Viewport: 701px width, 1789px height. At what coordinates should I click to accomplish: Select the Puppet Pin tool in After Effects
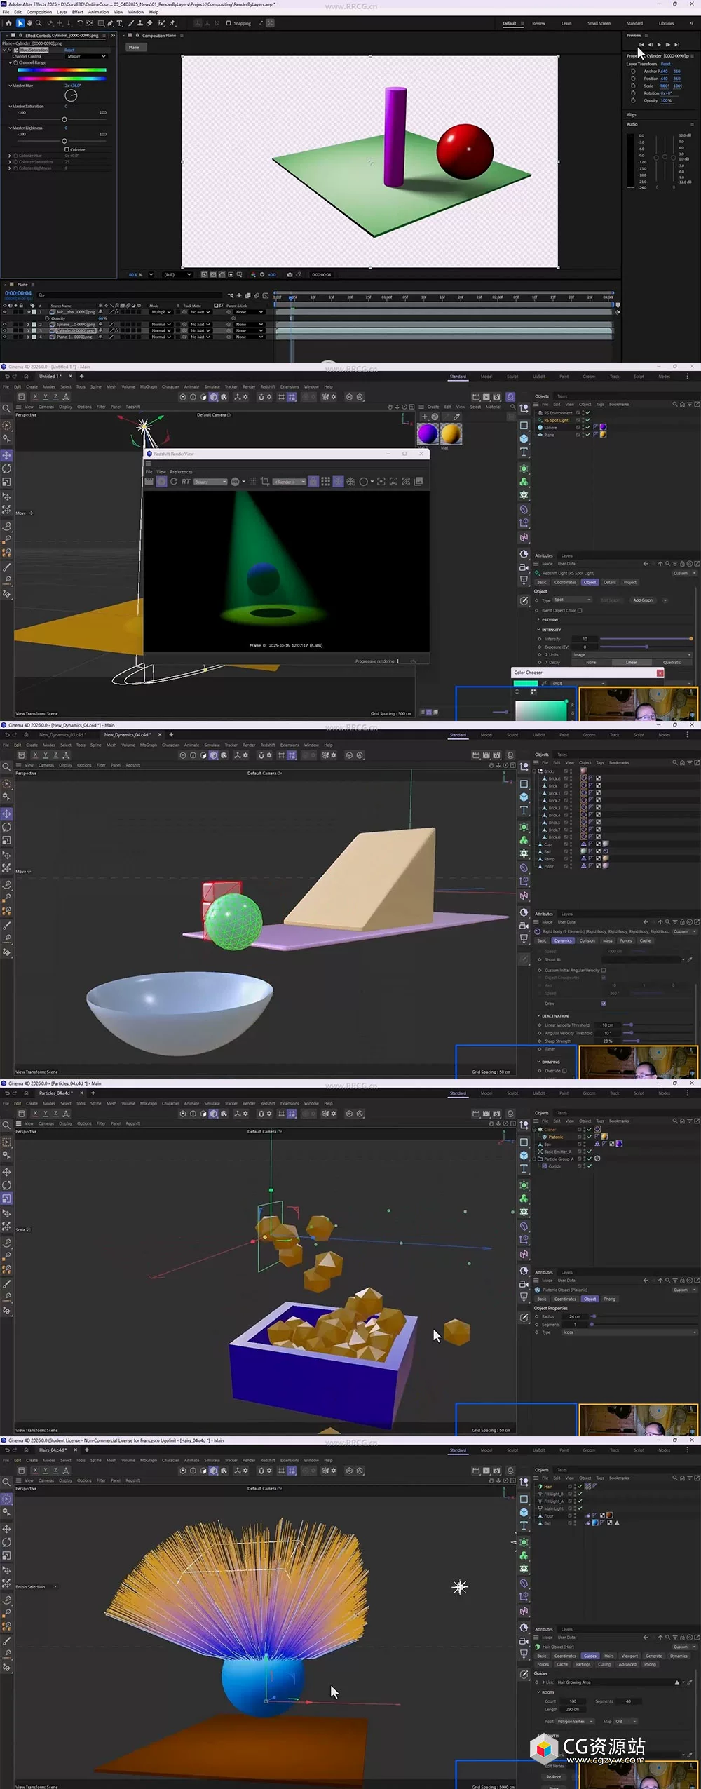pyautogui.click(x=172, y=23)
